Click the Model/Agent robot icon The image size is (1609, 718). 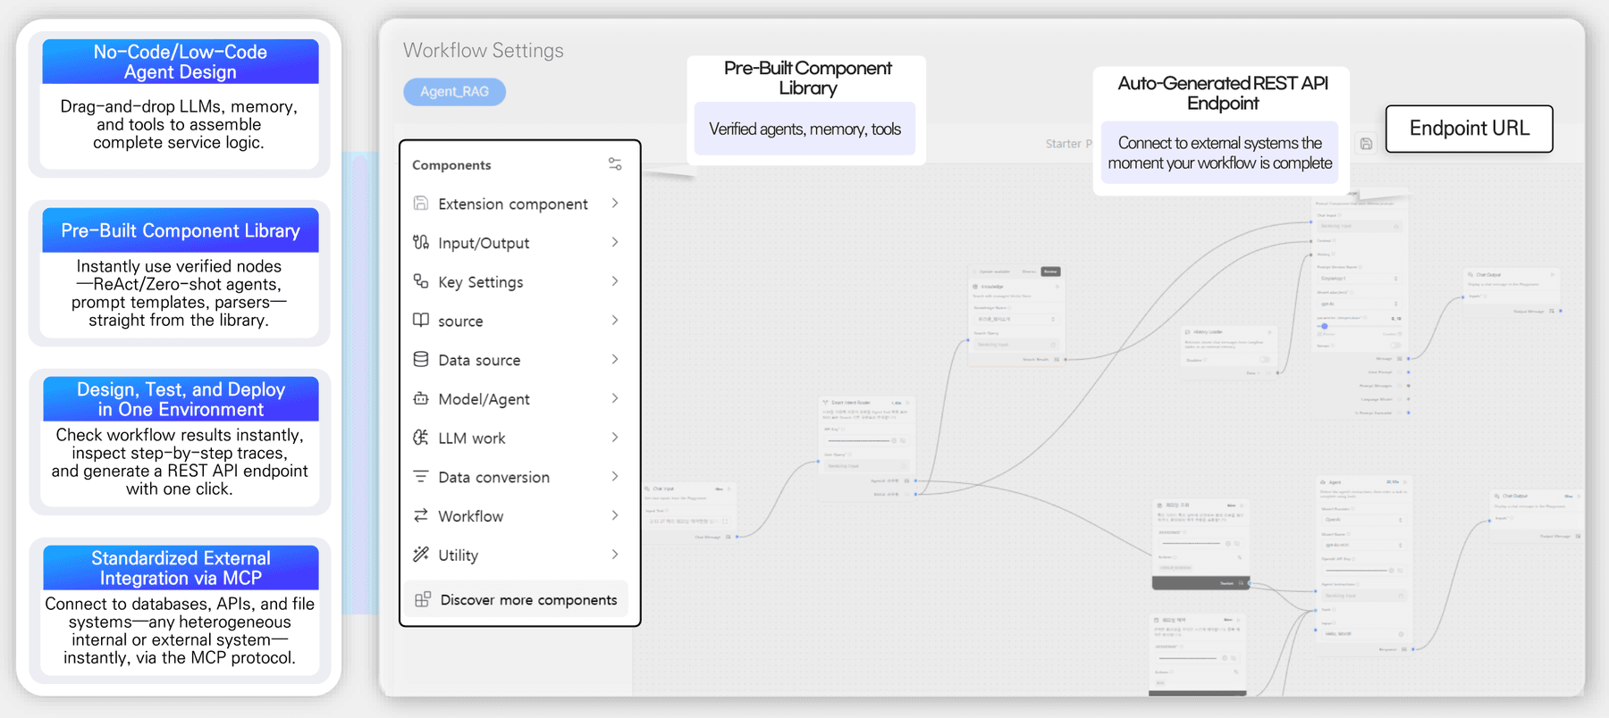click(x=421, y=398)
